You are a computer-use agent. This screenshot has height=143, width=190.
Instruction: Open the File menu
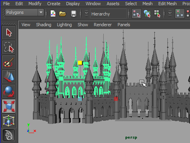click(x=6, y=4)
